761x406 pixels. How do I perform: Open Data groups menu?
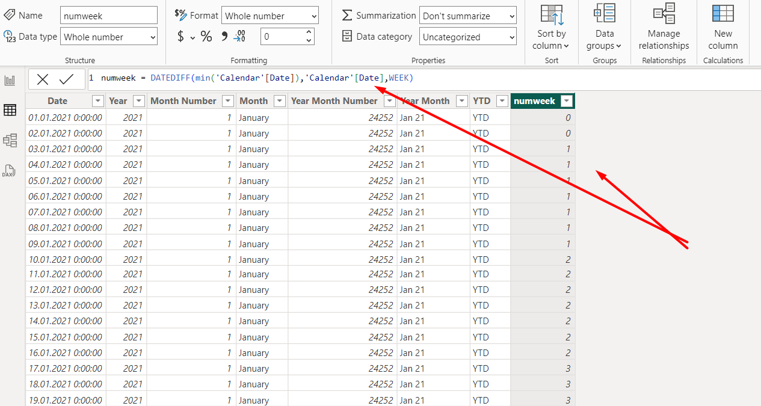tap(605, 27)
